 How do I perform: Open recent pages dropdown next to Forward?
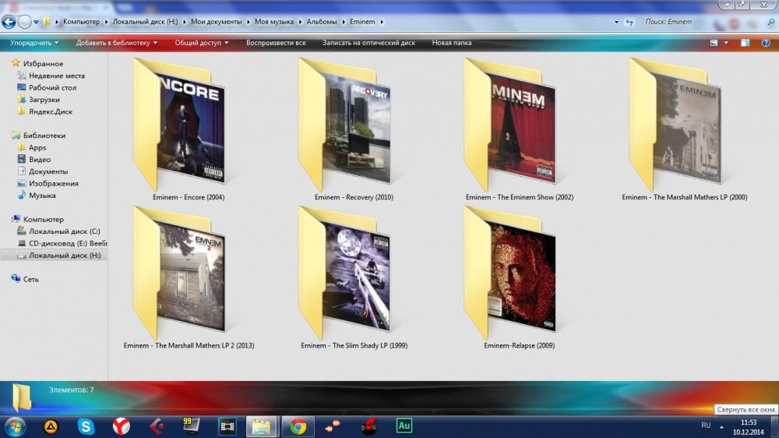tap(37, 22)
